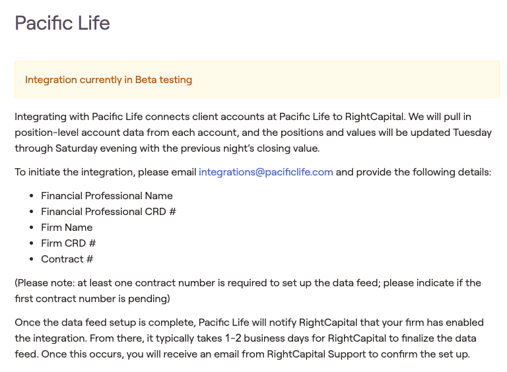Open the integrations@pacificlife.com email link
Viewport: 507px width, 372px height.
click(266, 172)
